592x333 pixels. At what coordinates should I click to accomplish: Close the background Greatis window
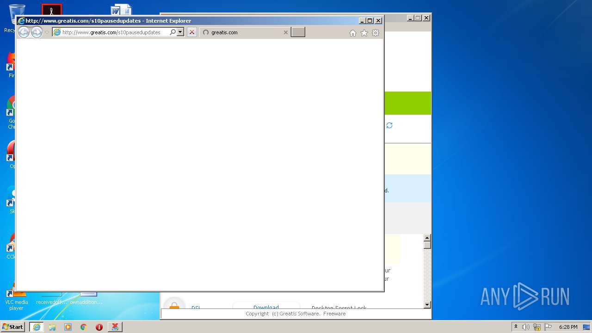[x=426, y=18]
